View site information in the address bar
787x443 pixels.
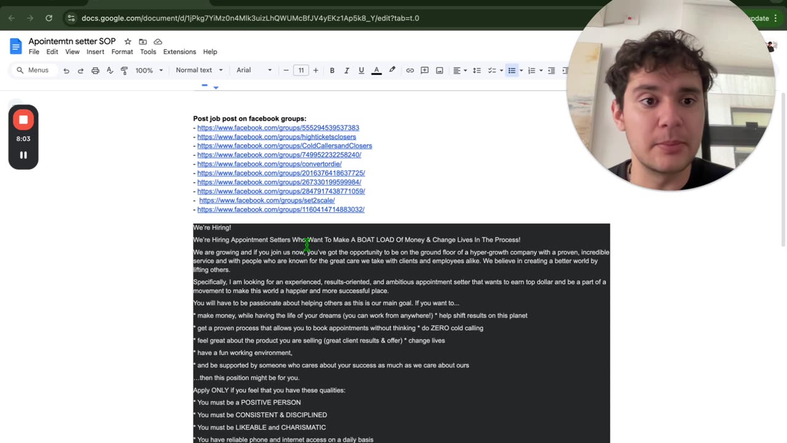click(71, 18)
